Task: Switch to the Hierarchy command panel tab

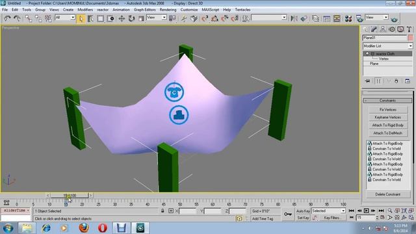Action: pyautogui.click(x=383, y=29)
